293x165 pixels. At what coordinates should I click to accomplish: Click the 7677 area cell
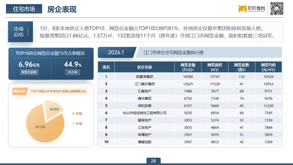point(215,91)
